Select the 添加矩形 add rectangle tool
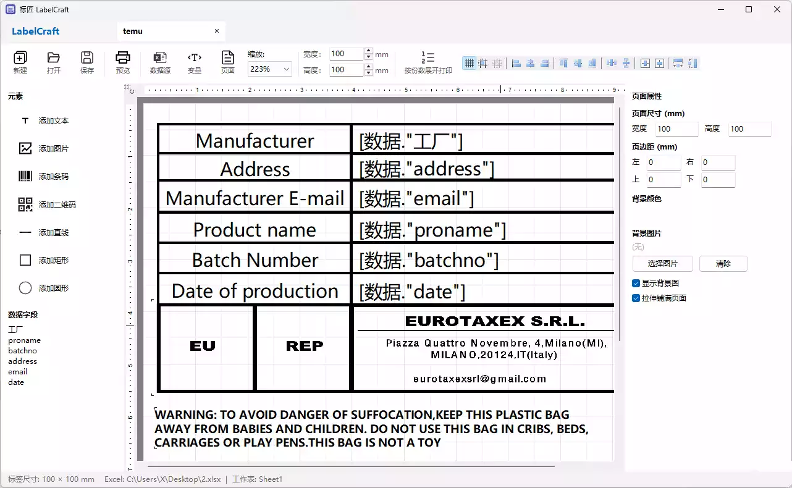The image size is (792, 488). (44, 261)
